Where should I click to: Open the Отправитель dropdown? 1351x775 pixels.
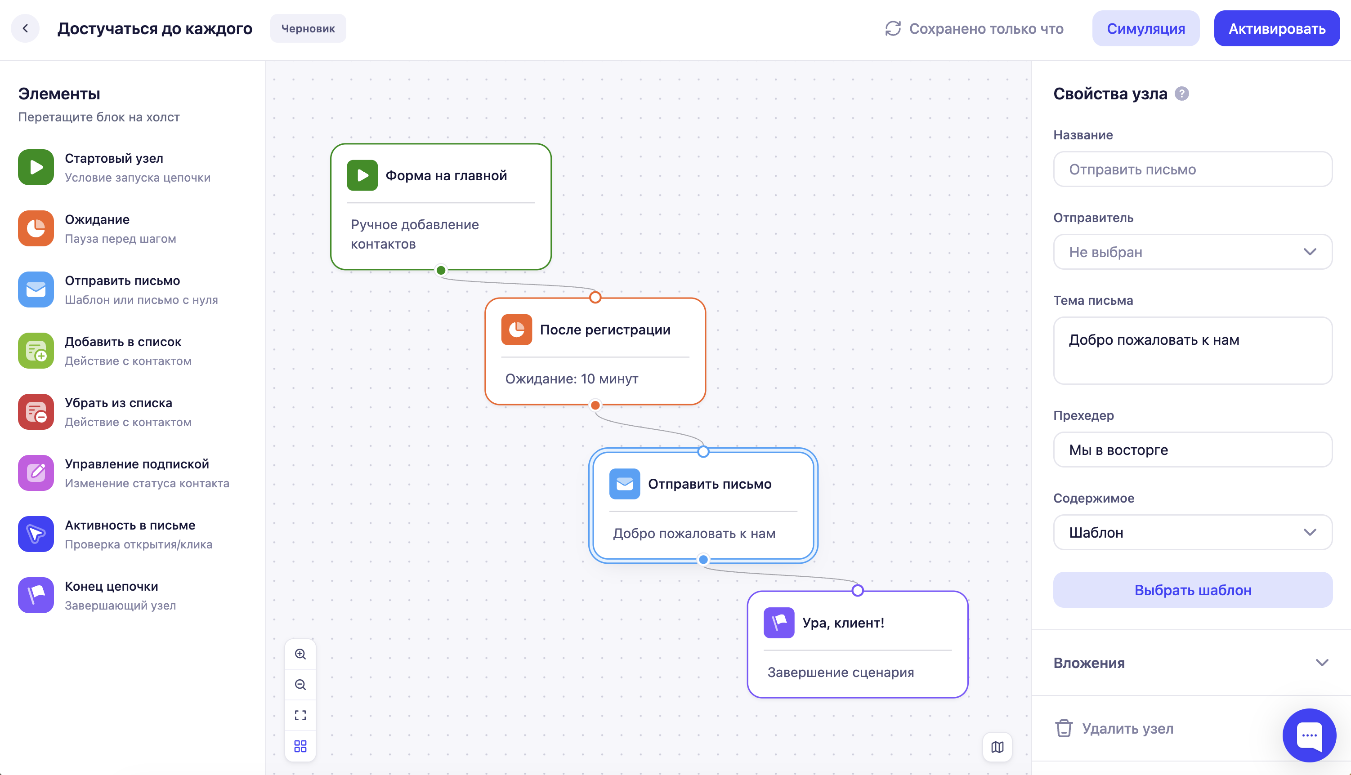point(1193,252)
